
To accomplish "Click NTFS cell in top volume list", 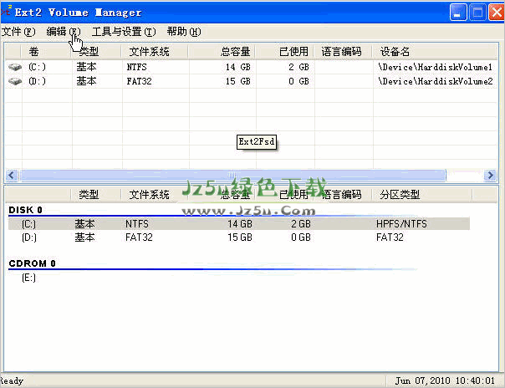I will (136, 67).
